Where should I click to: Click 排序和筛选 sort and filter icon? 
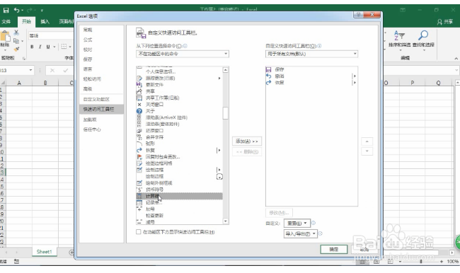(399, 36)
